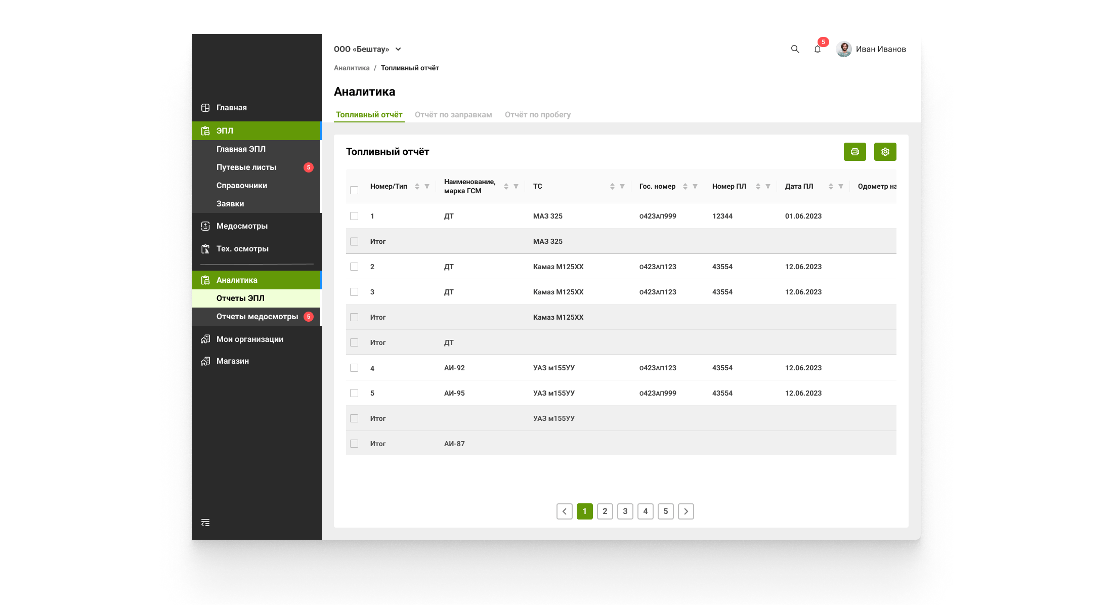The width and height of the screenshot is (1113, 605).
Task: Filter the Номер/Тип column
Action: click(x=427, y=187)
